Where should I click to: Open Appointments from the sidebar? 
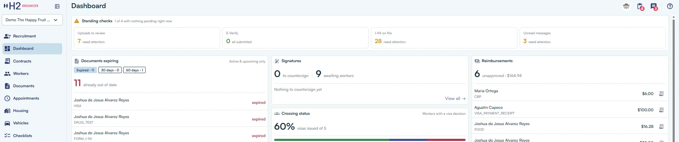32,98
